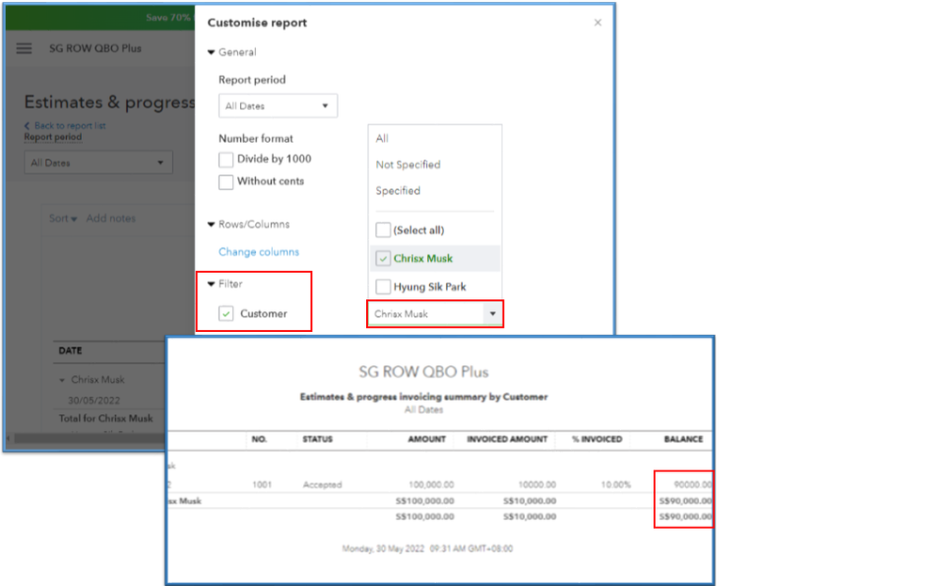Uncheck the Customer filter checkbox
Viewport: 940px width, 586px height.
coord(226,313)
